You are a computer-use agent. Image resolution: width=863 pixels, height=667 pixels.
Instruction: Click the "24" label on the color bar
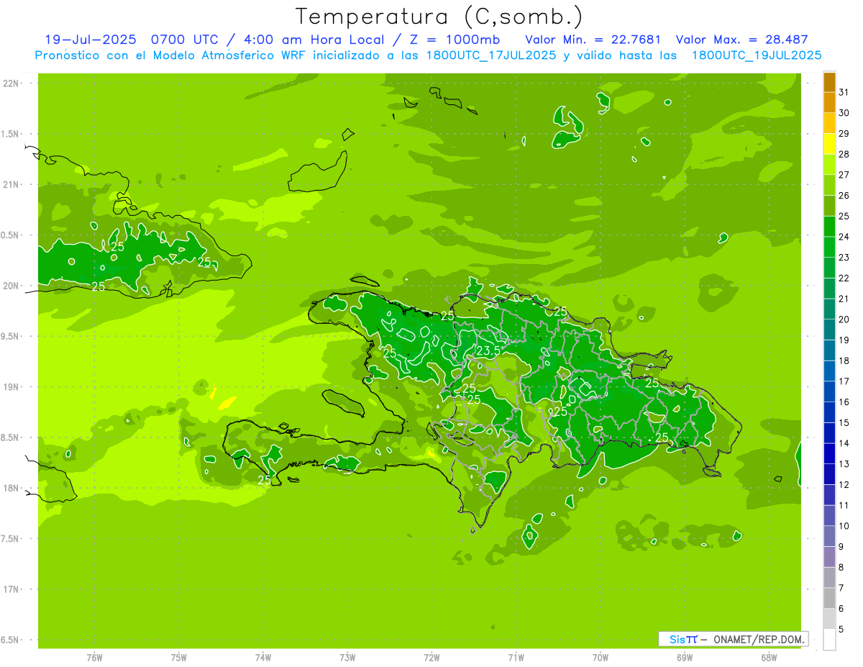(x=844, y=237)
